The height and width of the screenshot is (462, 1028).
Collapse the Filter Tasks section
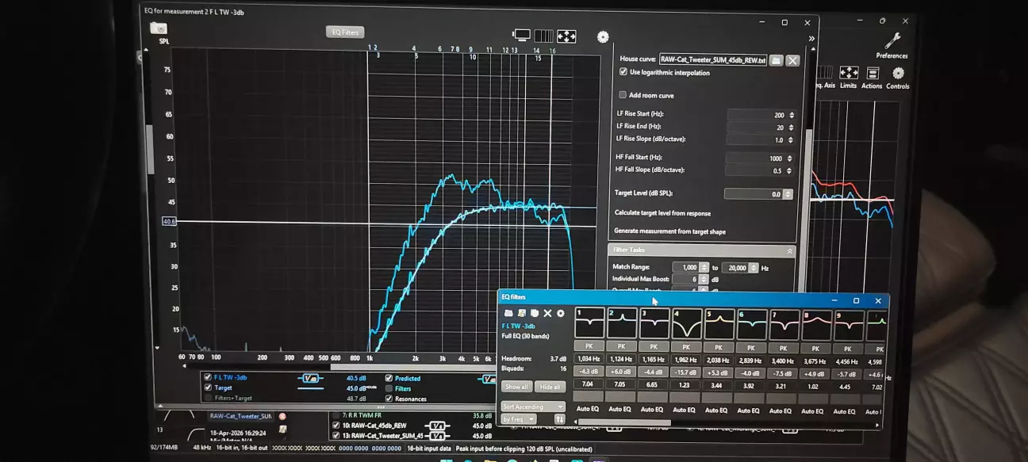[x=789, y=250]
